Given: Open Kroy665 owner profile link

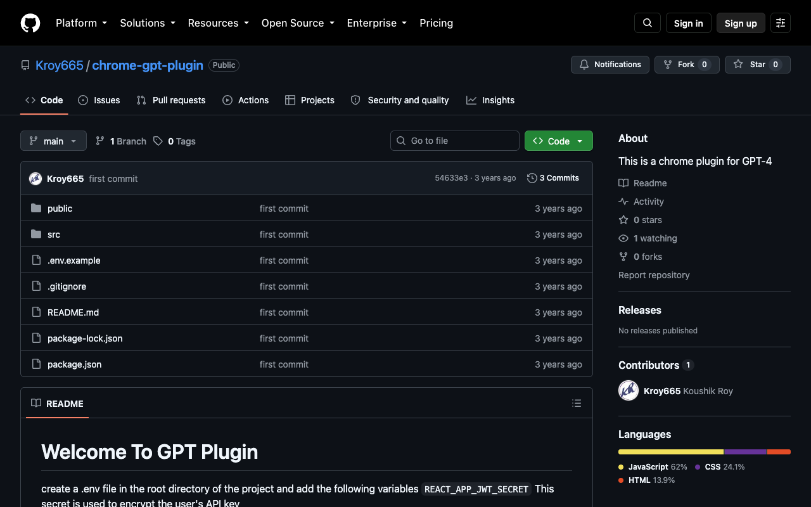Looking at the screenshot, I should (x=60, y=65).
